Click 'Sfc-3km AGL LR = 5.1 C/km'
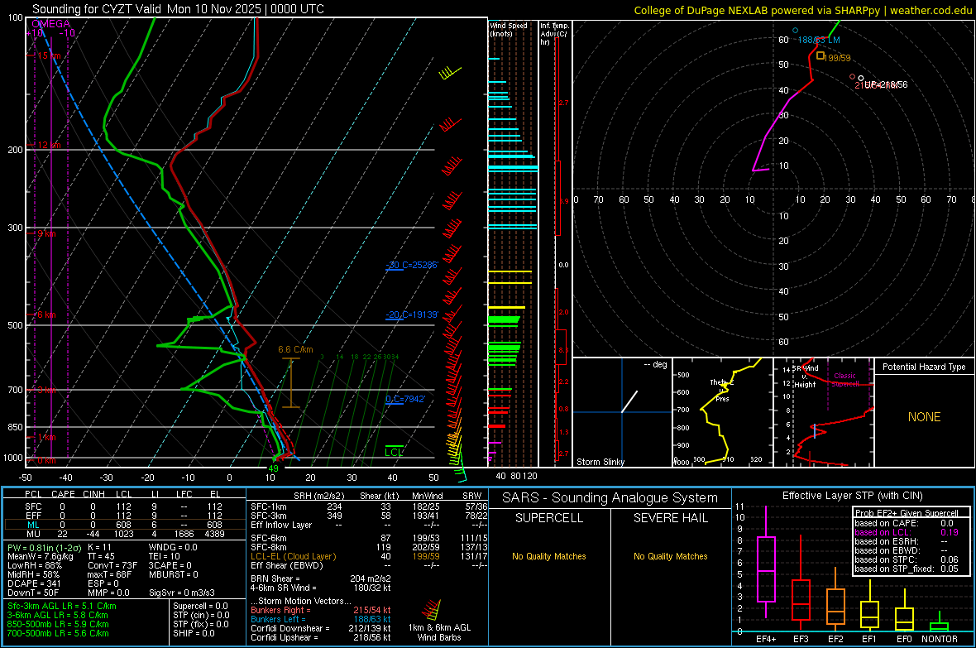Viewport: 976px width, 648px height. tap(62, 606)
